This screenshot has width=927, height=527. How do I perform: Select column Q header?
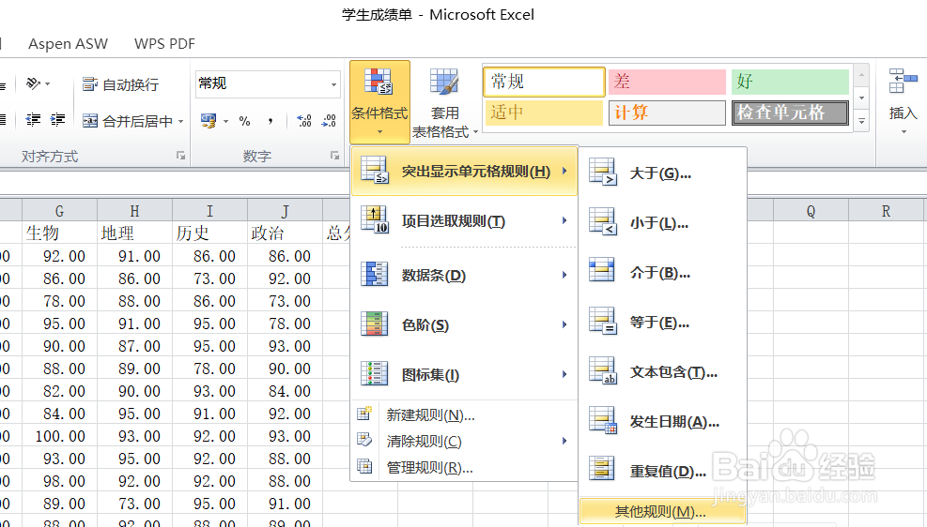pos(811,211)
